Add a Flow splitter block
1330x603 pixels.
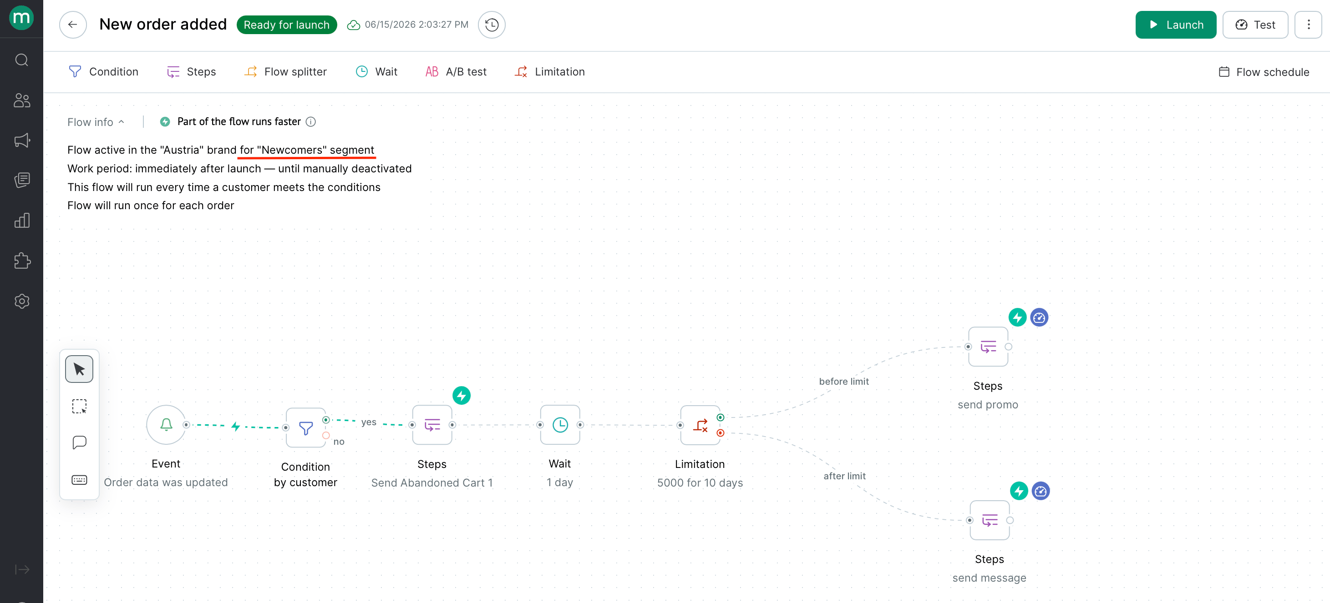point(285,72)
